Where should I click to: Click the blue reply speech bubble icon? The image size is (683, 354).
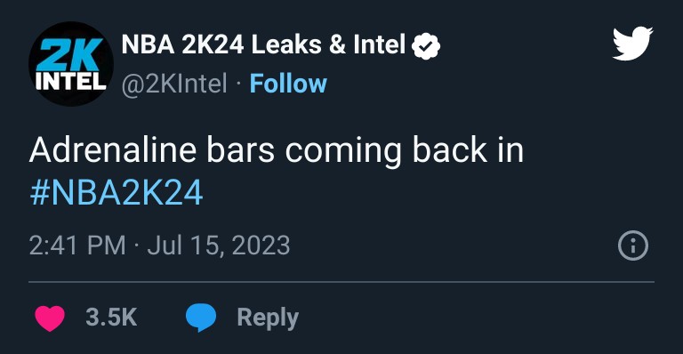coord(201,318)
